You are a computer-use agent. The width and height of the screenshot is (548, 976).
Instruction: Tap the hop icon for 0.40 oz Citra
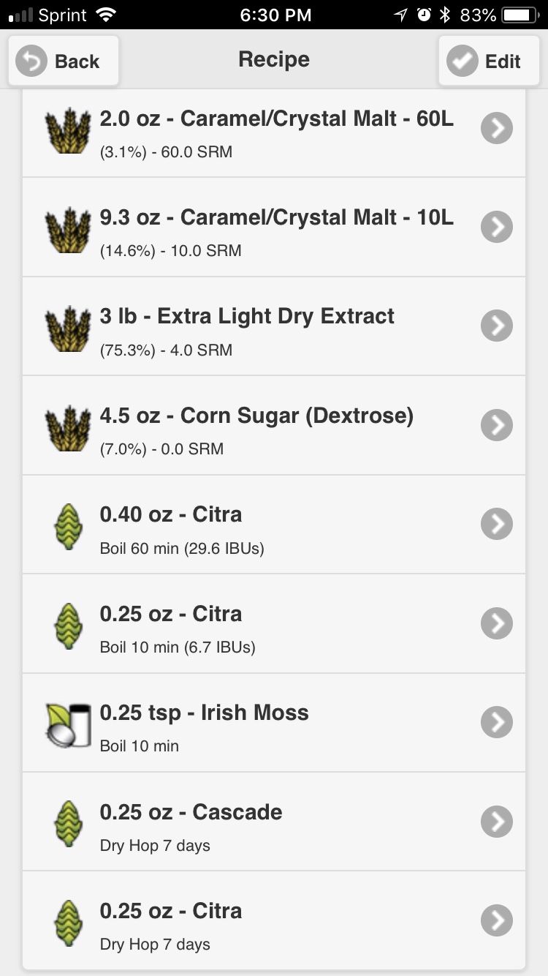coord(67,525)
